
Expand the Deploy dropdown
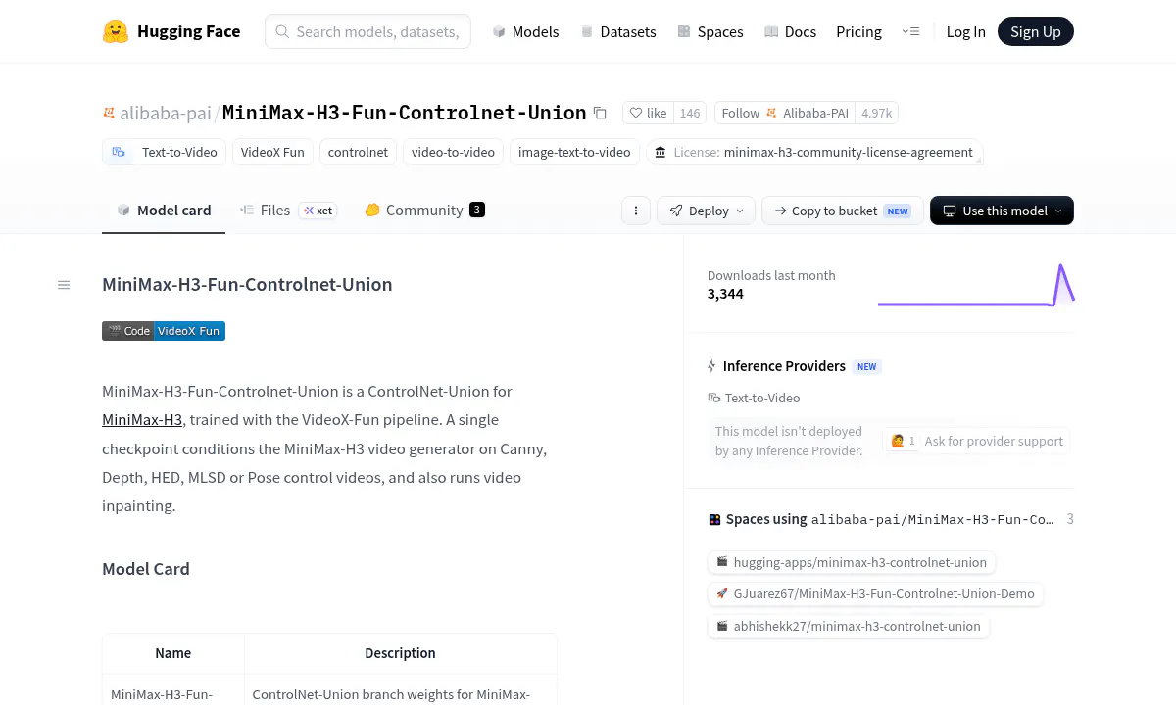click(x=706, y=211)
